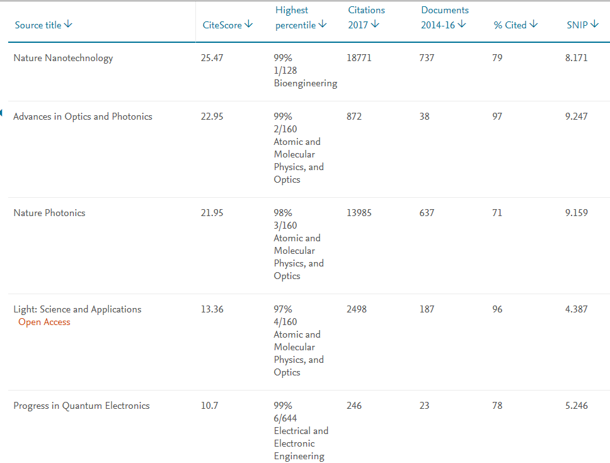Select % Cited value 78

497,406
